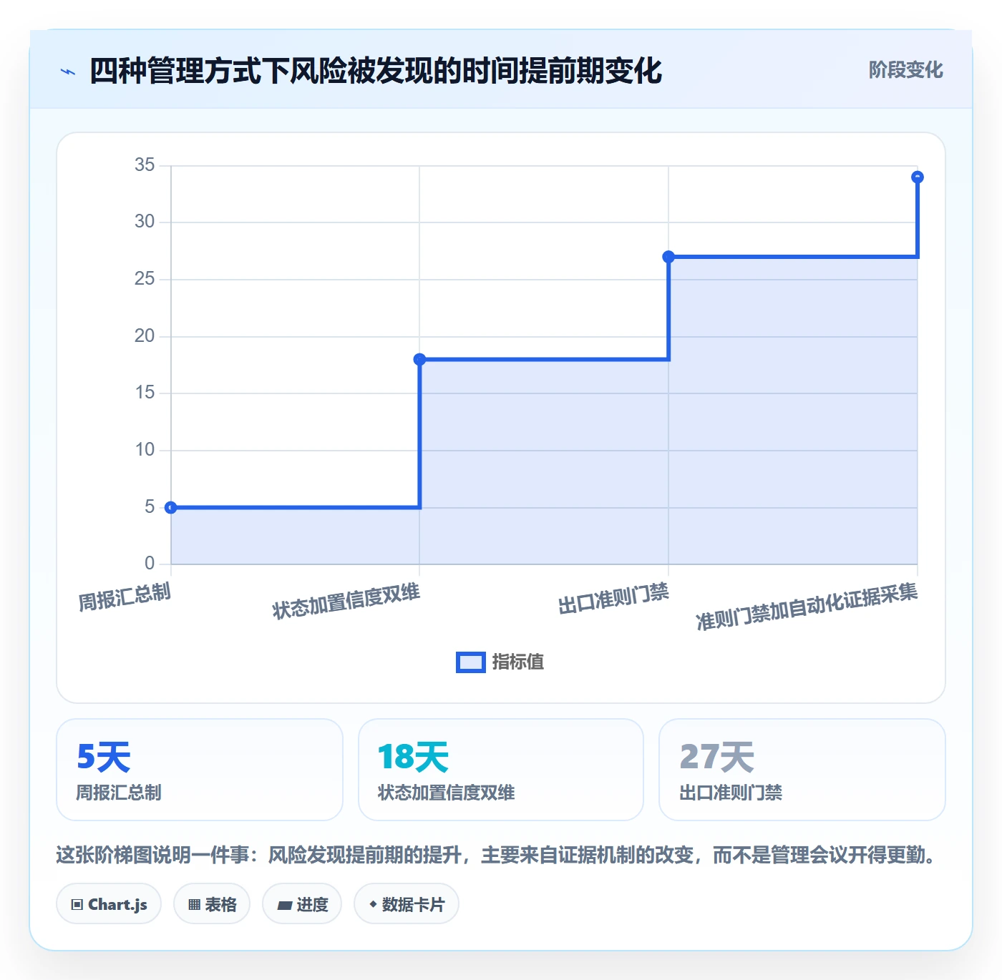This screenshot has width=1002, height=980.
Task: Click the data point for 状态加置信度双维
Action: click(419, 359)
